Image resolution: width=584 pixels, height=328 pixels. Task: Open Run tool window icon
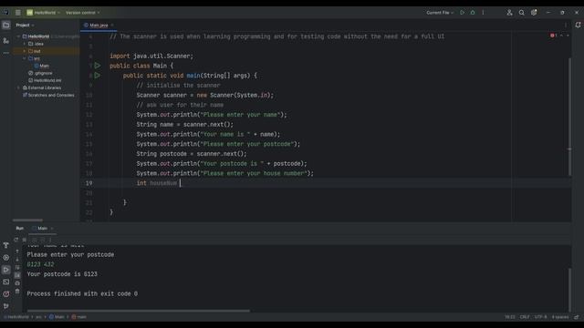6,270
